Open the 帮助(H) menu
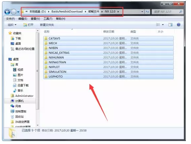This screenshot has height=144, width=191. pos(60,19)
